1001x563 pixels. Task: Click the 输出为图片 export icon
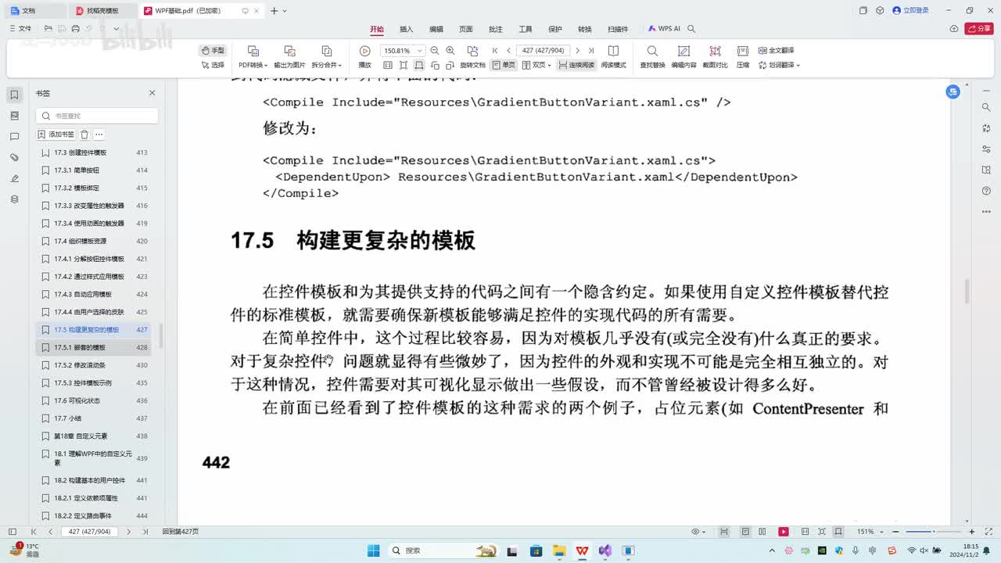click(289, 51)
